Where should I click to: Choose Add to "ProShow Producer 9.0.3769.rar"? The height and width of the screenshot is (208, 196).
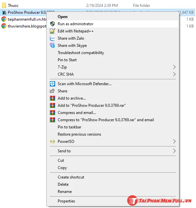point(113,105)
